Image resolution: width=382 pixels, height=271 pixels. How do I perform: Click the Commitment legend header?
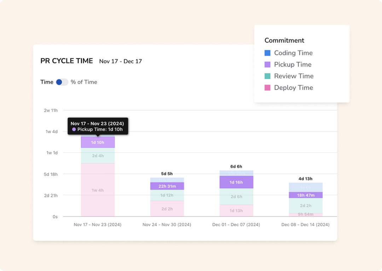(x=284, y=40)
